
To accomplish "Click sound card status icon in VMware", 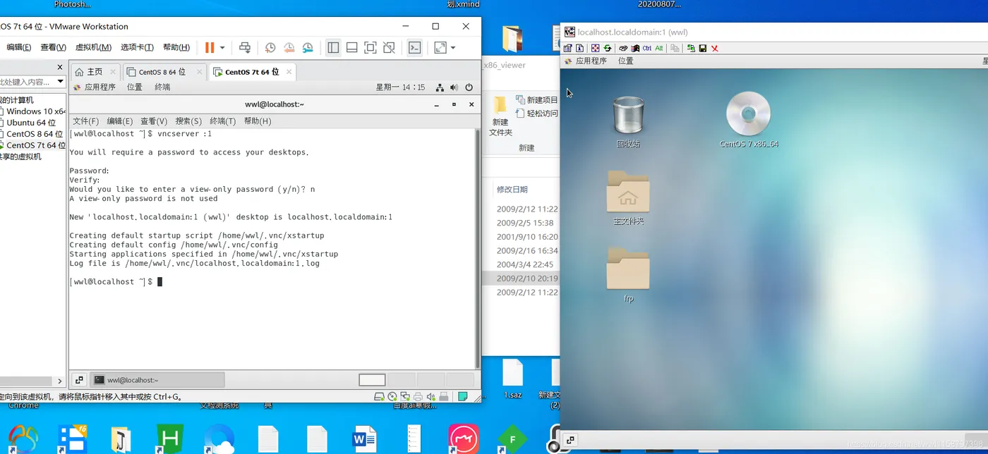I will (431, 397).
